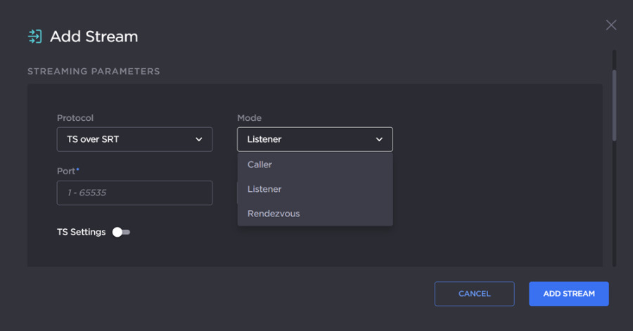Close the Add Stream dialog
The image size is (633, 331).
[610, 25]
